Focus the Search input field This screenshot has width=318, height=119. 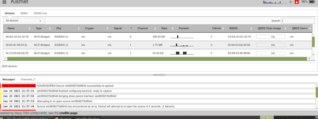click(298, 21)
